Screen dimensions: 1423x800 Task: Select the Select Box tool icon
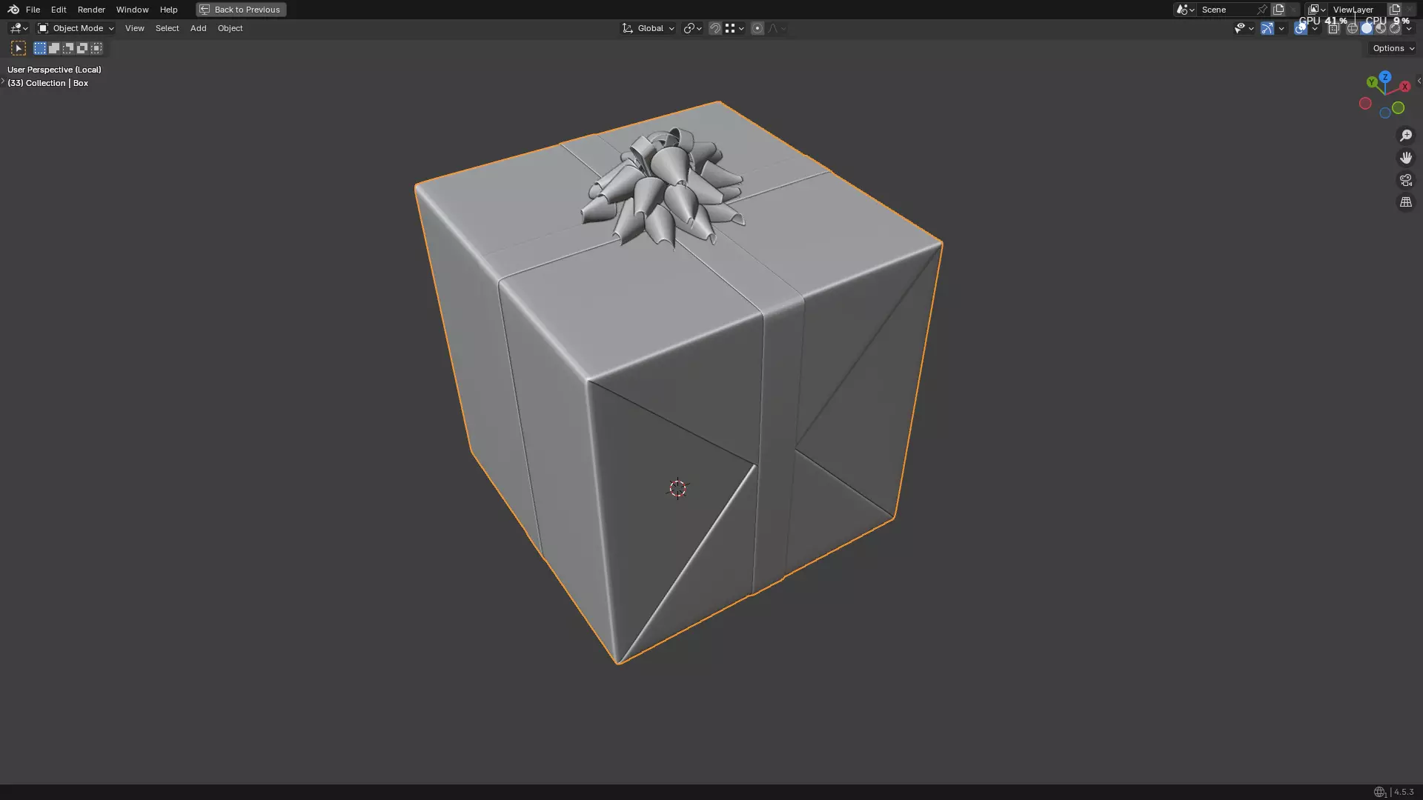tap(19, 48)
